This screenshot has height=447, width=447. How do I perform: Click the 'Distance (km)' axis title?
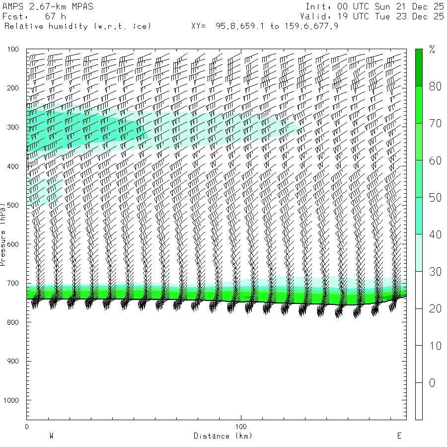(223, 436)
